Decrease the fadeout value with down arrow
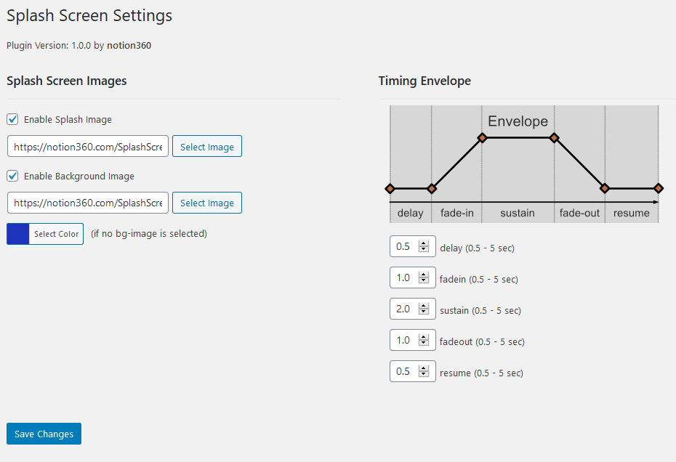Screen dimensions: 676x462 tap(424, 343)
